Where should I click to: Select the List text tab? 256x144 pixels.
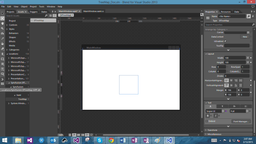[246, 106]
